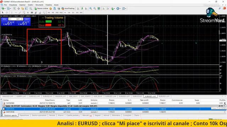Click the one-click volume input field
This screenshot has width=227, height=127.
tap(16, 19)
